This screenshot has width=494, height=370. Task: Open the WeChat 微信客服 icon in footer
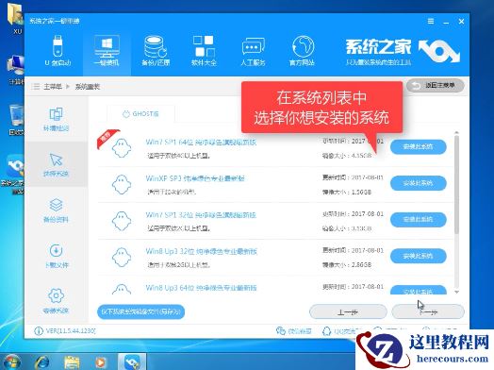coord(280,331)
